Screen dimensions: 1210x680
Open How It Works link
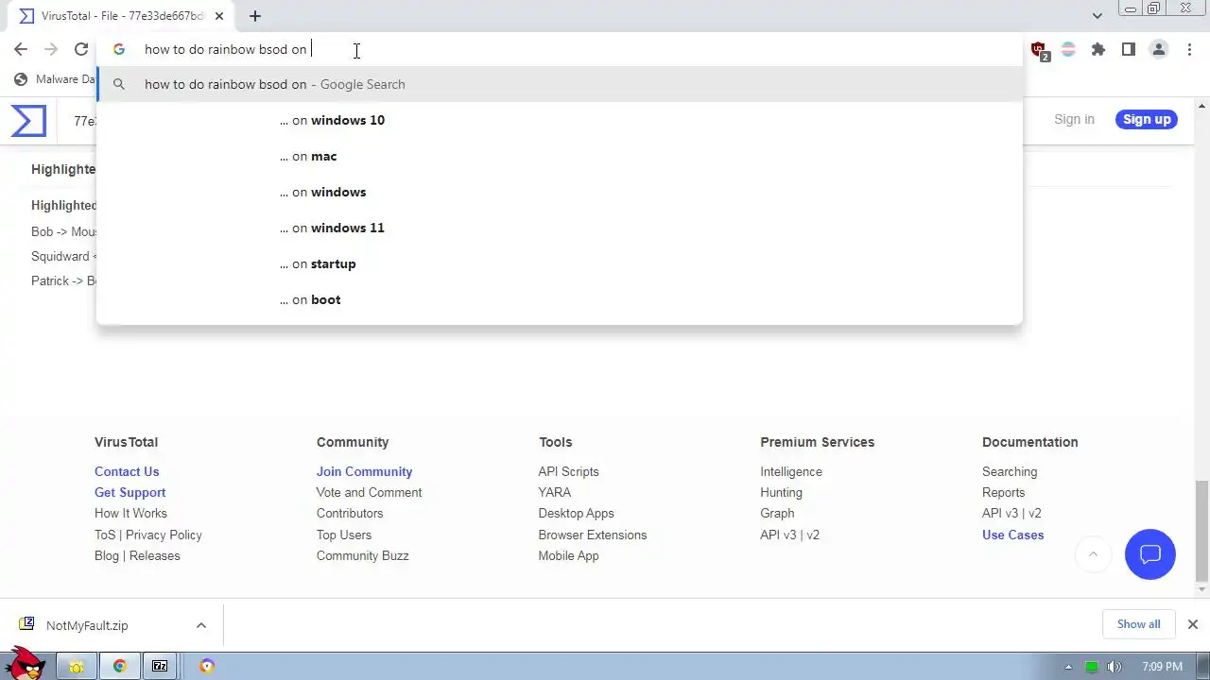[x=130, y=513]
